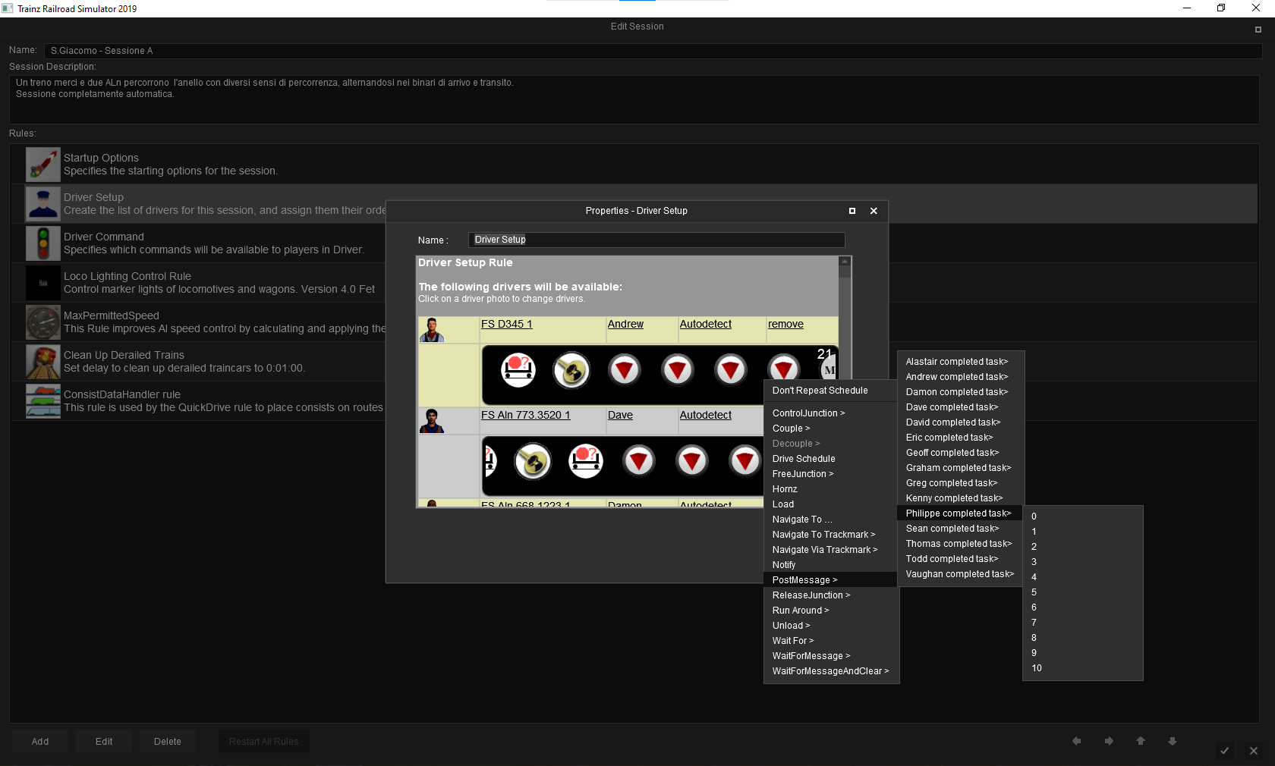Image resolution: width=1275 pixels, height=766 pixels.
Task: Click the horn command in Andrew's schedule
Action: coord(571,370)
